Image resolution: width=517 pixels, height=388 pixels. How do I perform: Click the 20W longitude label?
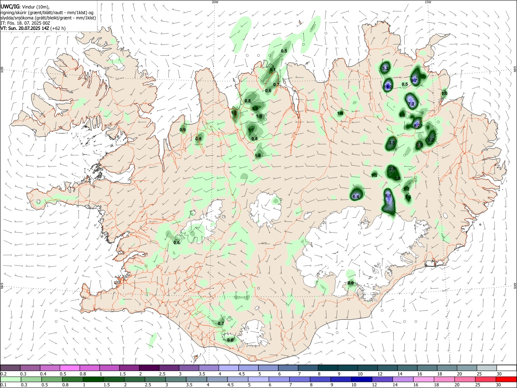(215, 2)
